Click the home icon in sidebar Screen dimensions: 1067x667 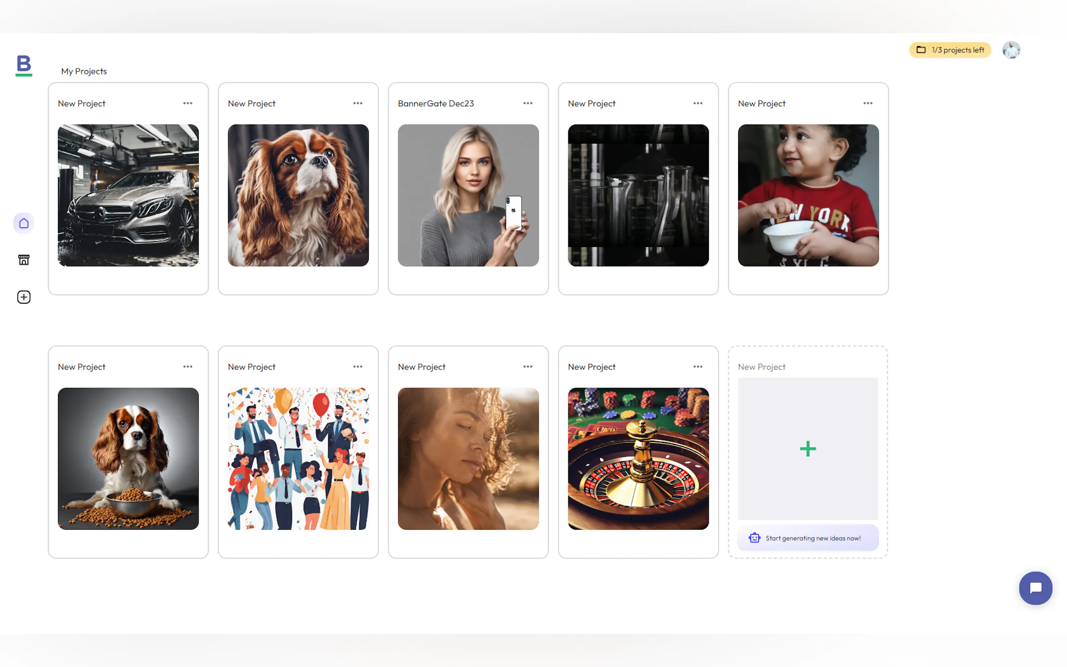coord(24,223)
